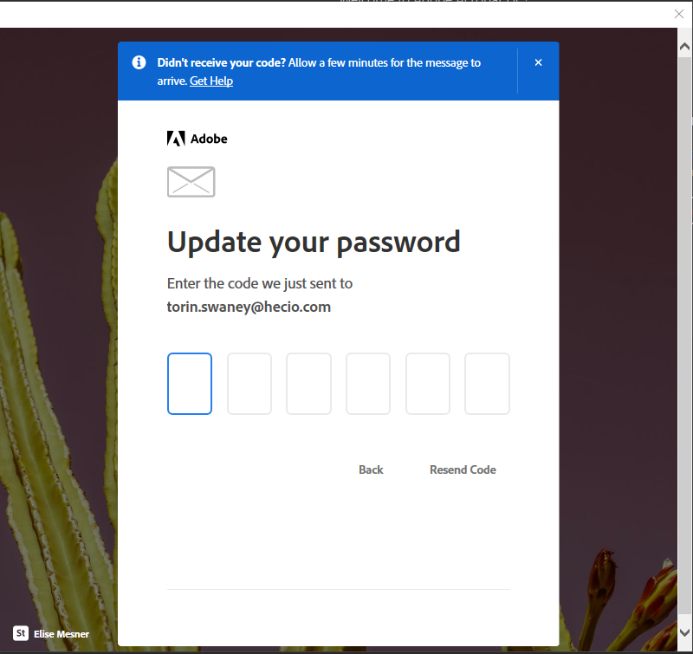Select the fourth verification code box

[x=367, y=384]
